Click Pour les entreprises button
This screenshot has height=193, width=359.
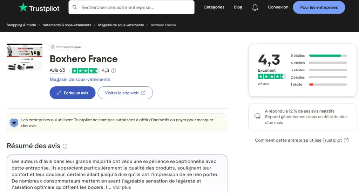(x=319, y=7)
